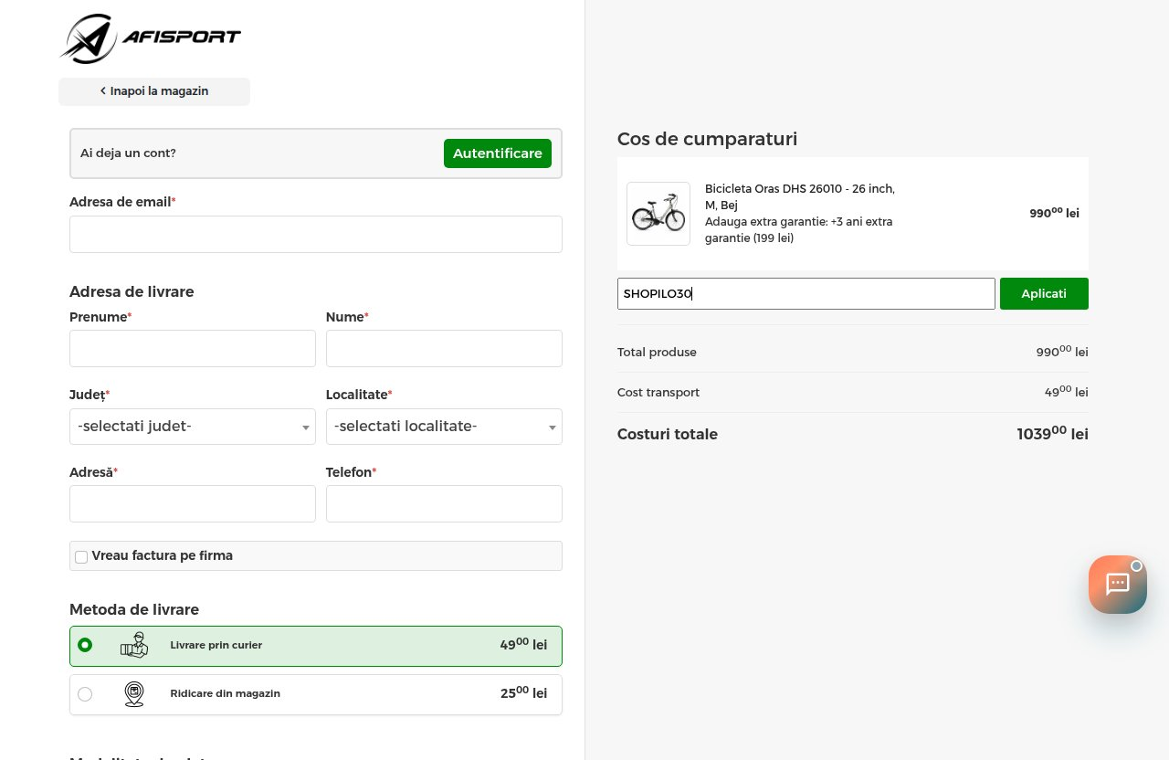The height and width of the screenshot is (760, 1169).
Task: Focus the Telefon input field
Action: (x=444, y=504)
